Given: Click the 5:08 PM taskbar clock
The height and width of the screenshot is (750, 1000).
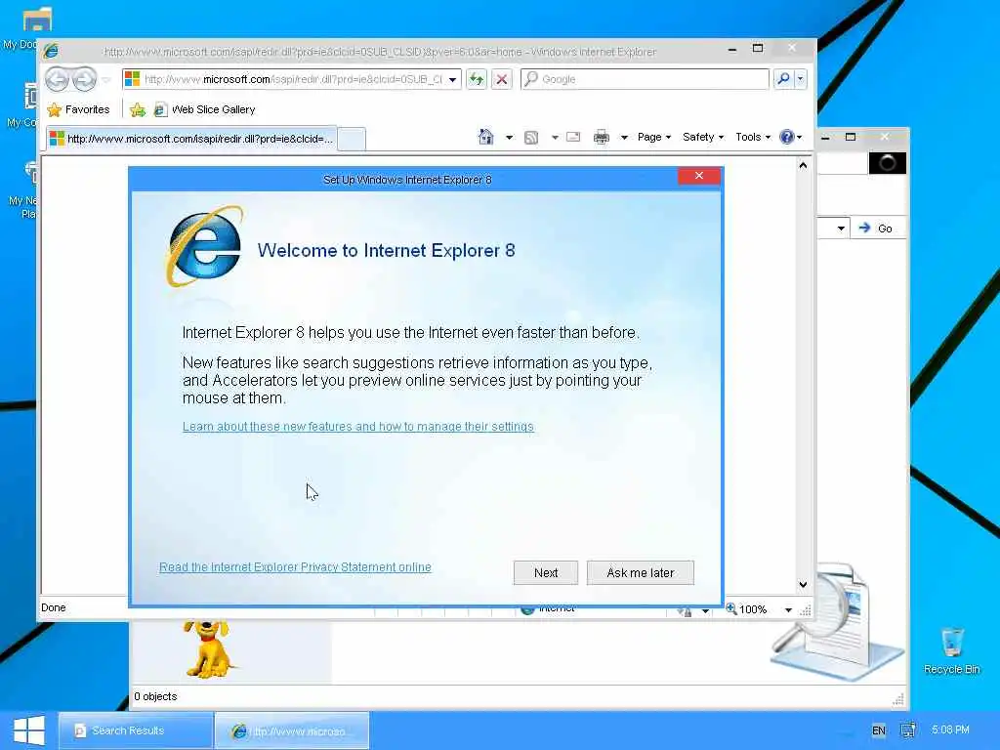Looking at the screenshot, I should tap(950, 729).
